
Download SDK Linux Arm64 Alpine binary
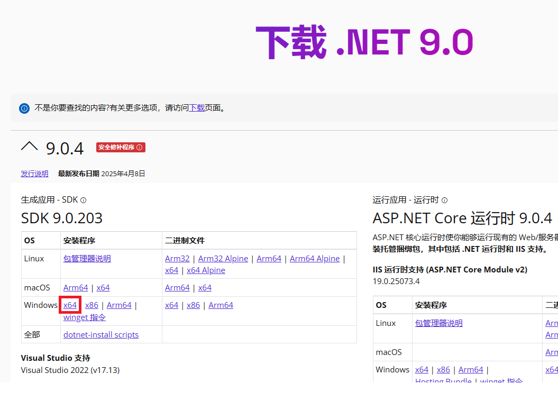pos(315,259)
